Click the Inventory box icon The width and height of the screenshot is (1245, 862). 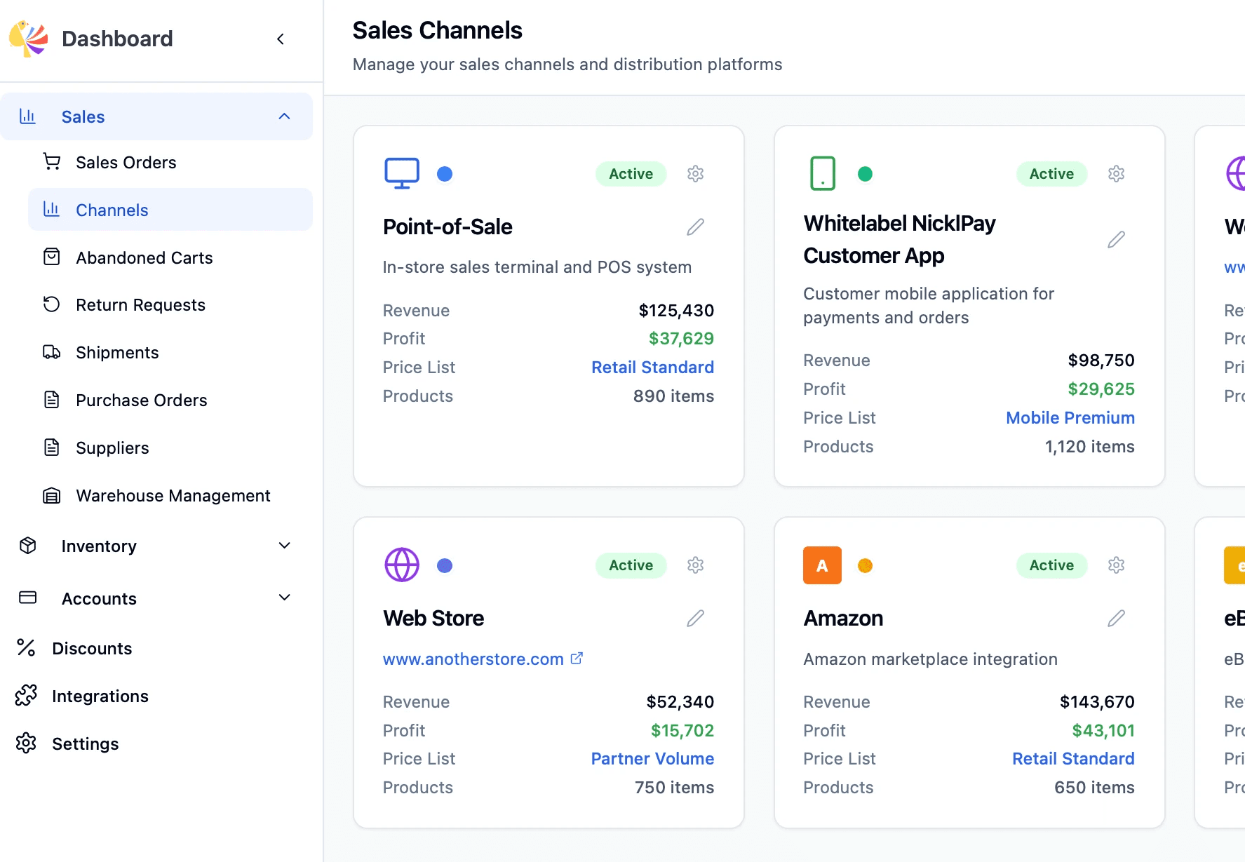[27, 546]
